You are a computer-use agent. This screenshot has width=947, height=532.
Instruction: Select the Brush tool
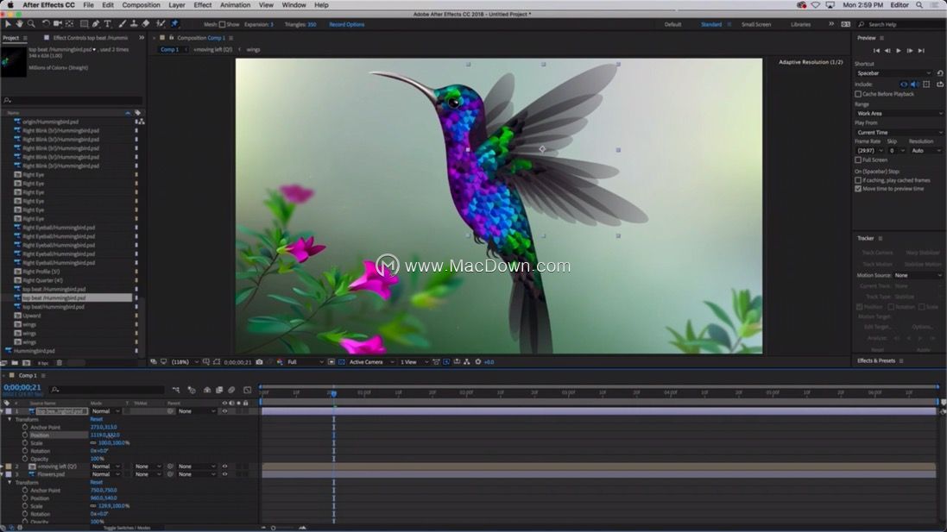click(121, 24)
